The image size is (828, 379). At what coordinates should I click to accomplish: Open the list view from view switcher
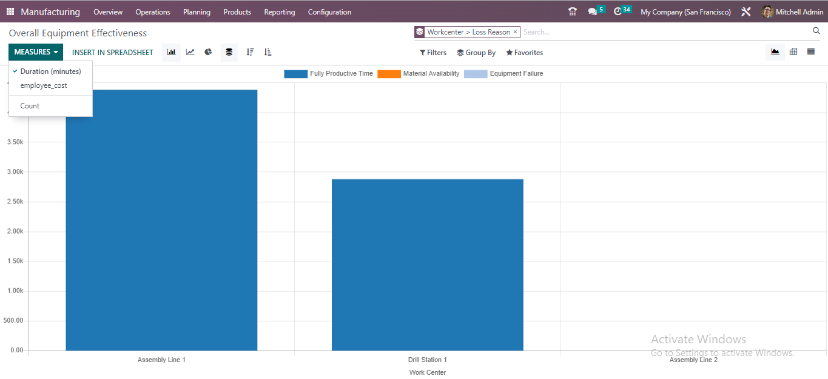tap(811, 51)
